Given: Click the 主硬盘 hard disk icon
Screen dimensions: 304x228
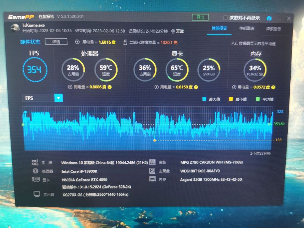Looking at the screenshot, I should click(152, 171).
